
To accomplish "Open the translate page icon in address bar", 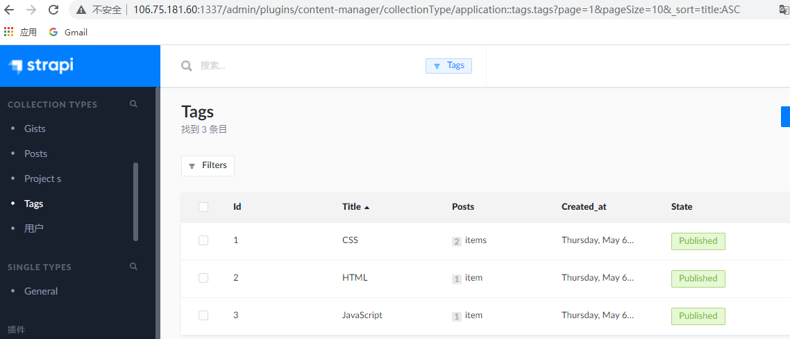I will click(x=782, y=10).
